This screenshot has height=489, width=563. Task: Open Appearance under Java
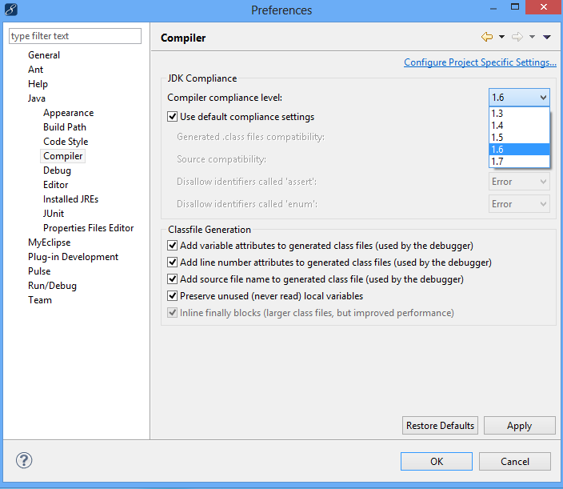click(68, 113)
